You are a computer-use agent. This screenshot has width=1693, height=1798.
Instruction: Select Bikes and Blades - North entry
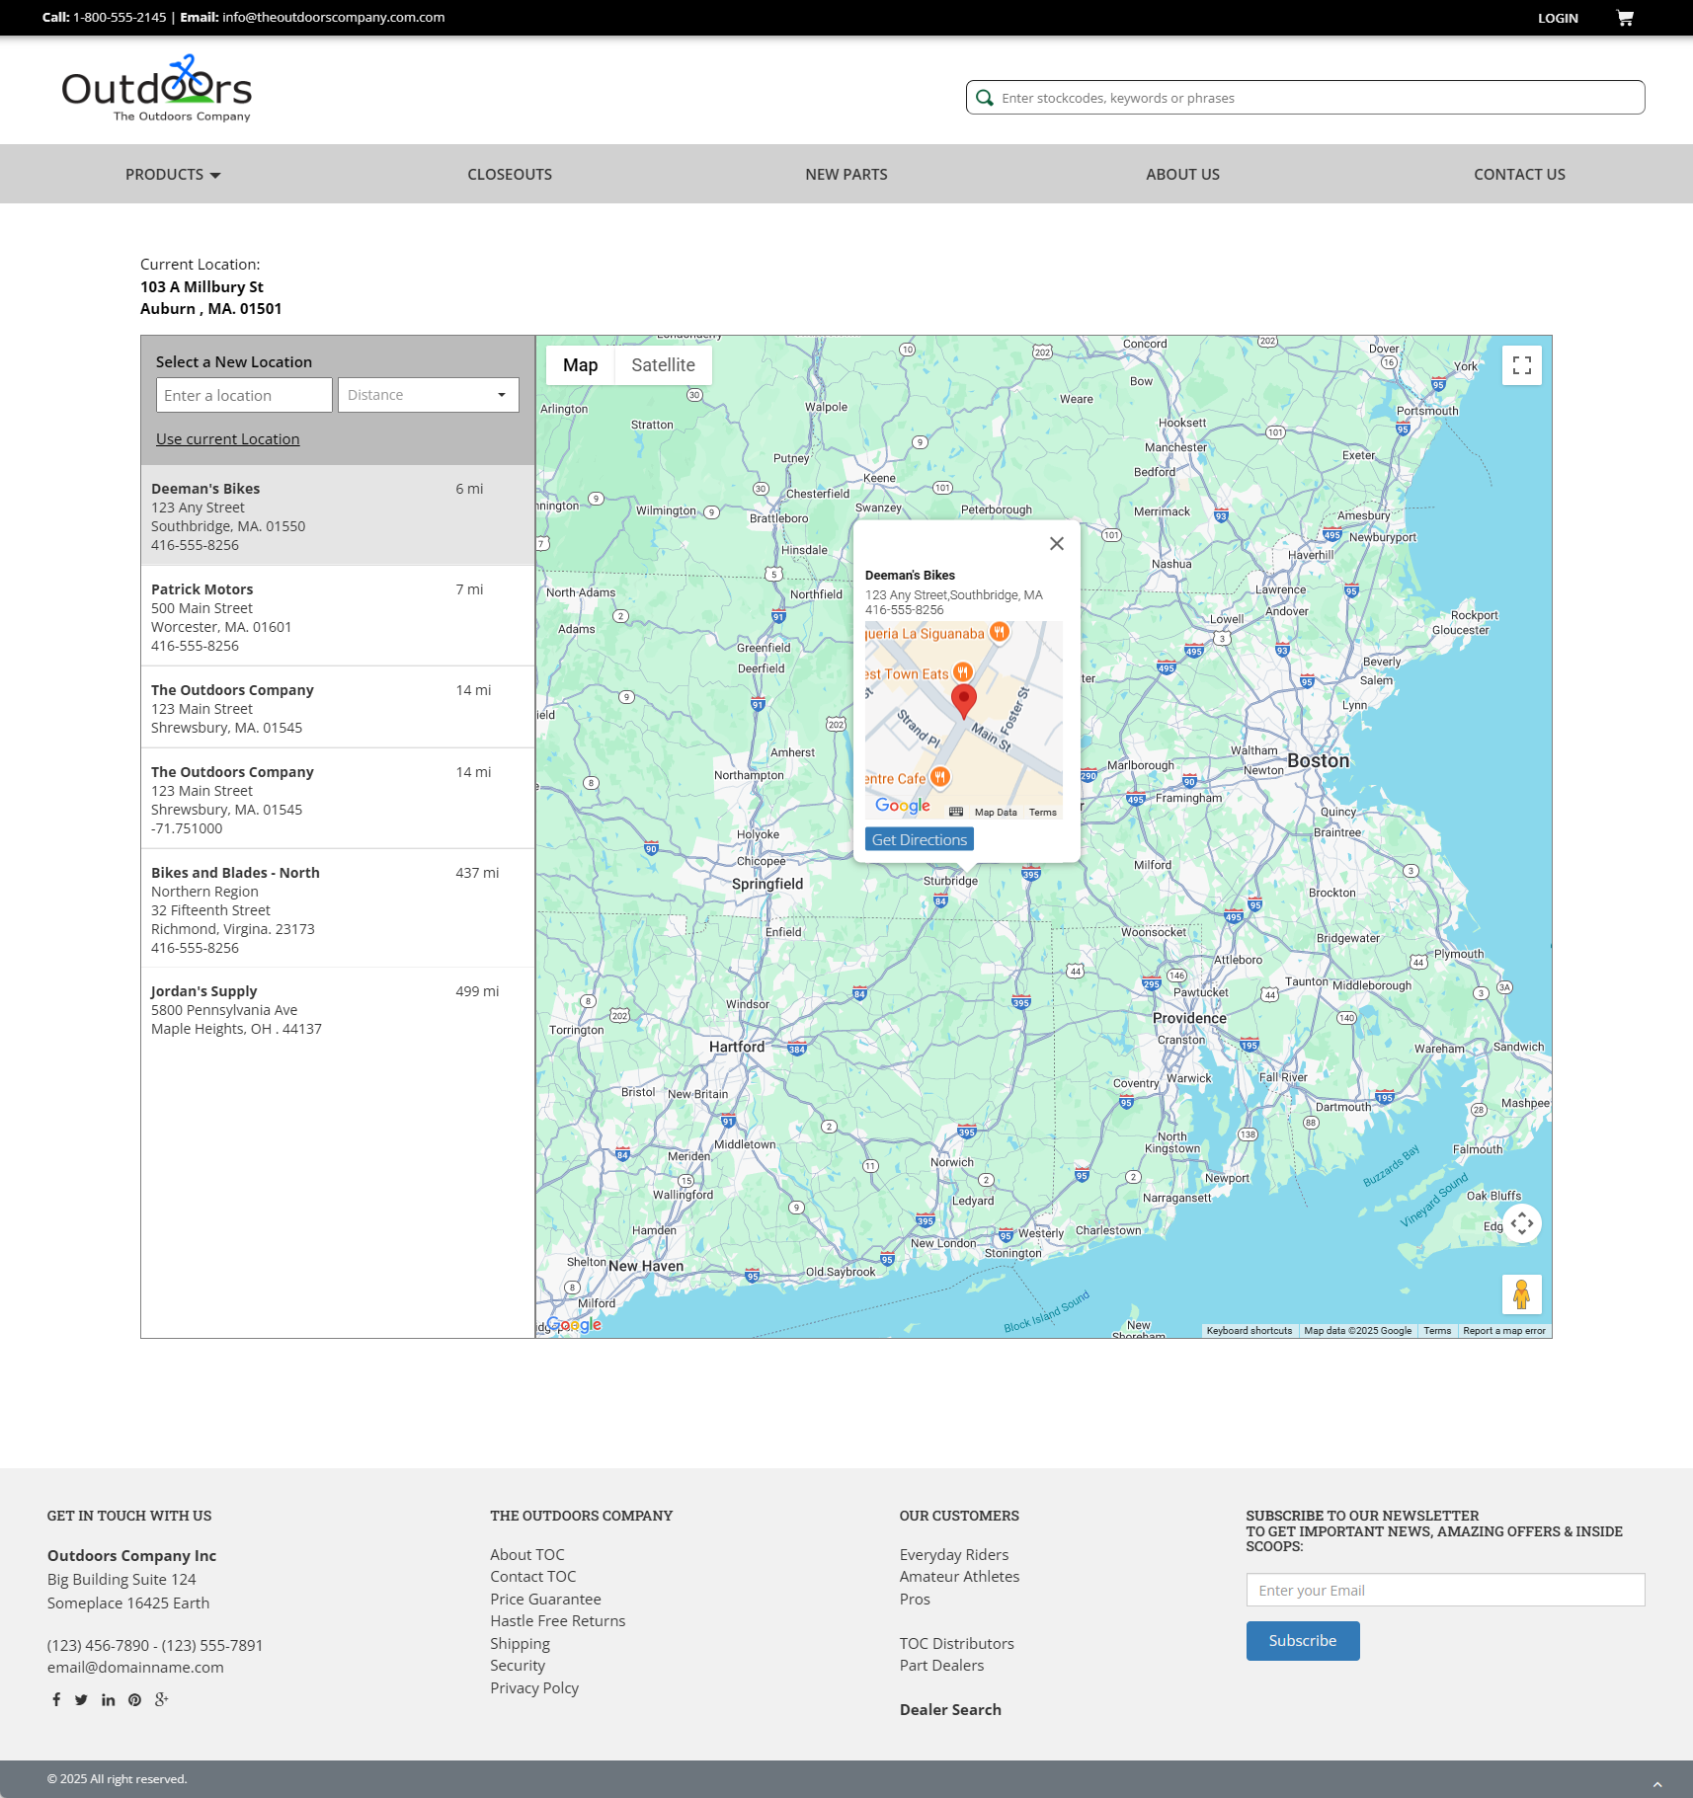[x=338, y=908]
